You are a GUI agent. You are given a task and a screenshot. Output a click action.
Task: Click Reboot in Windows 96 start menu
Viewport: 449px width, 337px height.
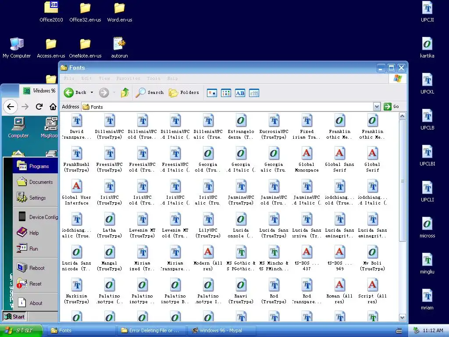pyautogui.click(x=36, y=268)
